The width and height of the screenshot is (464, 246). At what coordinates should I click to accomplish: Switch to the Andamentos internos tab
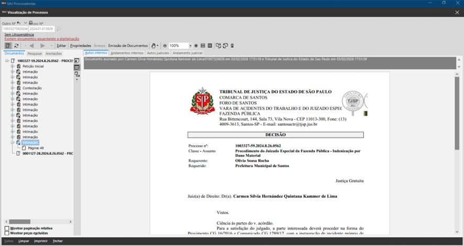tap(127, 53)
